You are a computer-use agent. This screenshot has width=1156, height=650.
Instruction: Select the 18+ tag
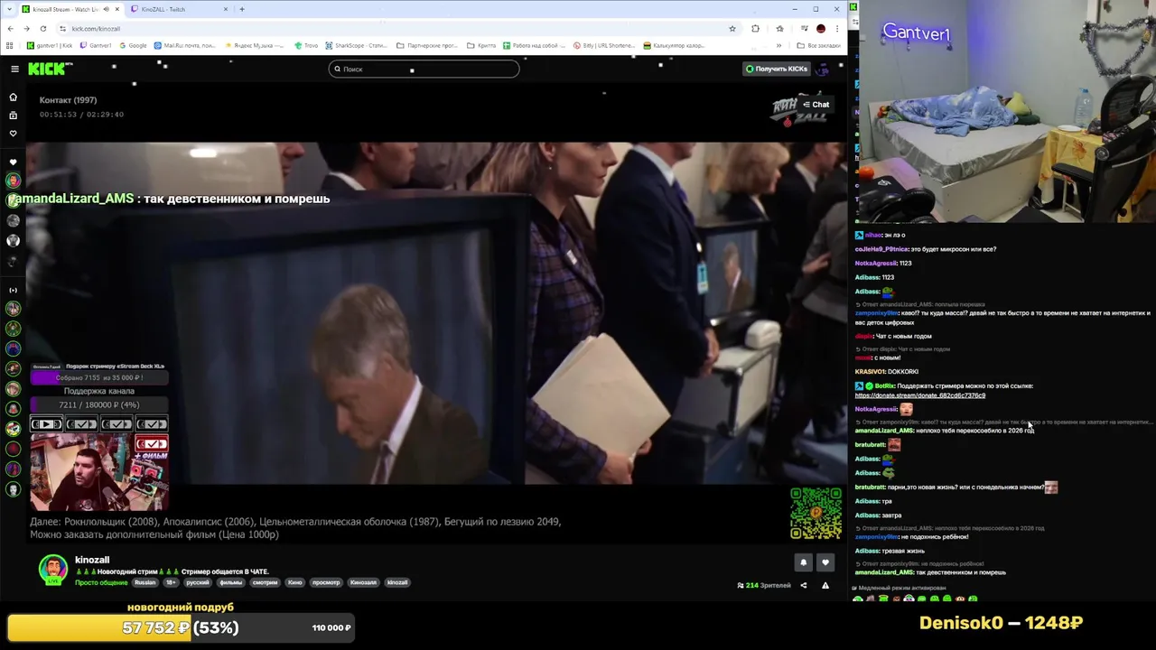171,582
